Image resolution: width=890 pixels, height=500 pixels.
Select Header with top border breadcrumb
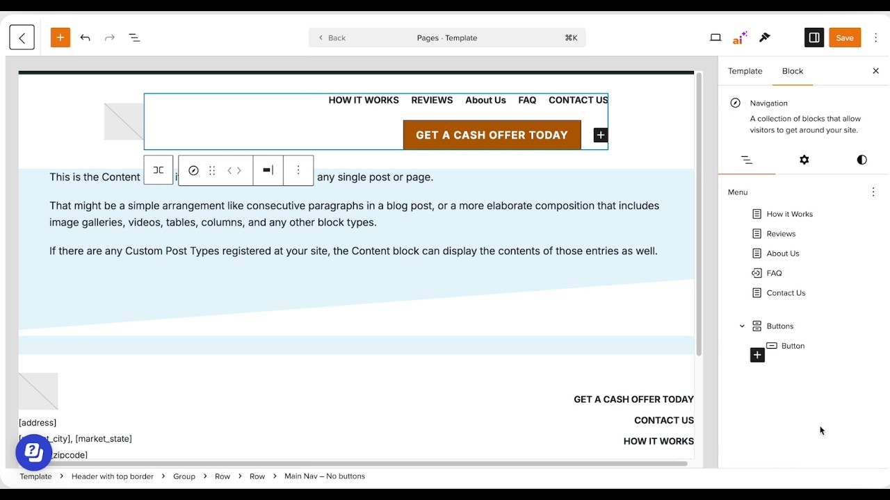coord(113,476)
